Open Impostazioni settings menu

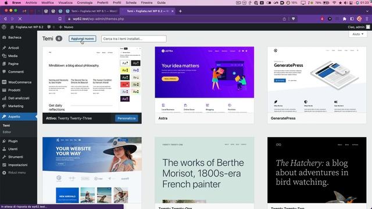point(18,165)
